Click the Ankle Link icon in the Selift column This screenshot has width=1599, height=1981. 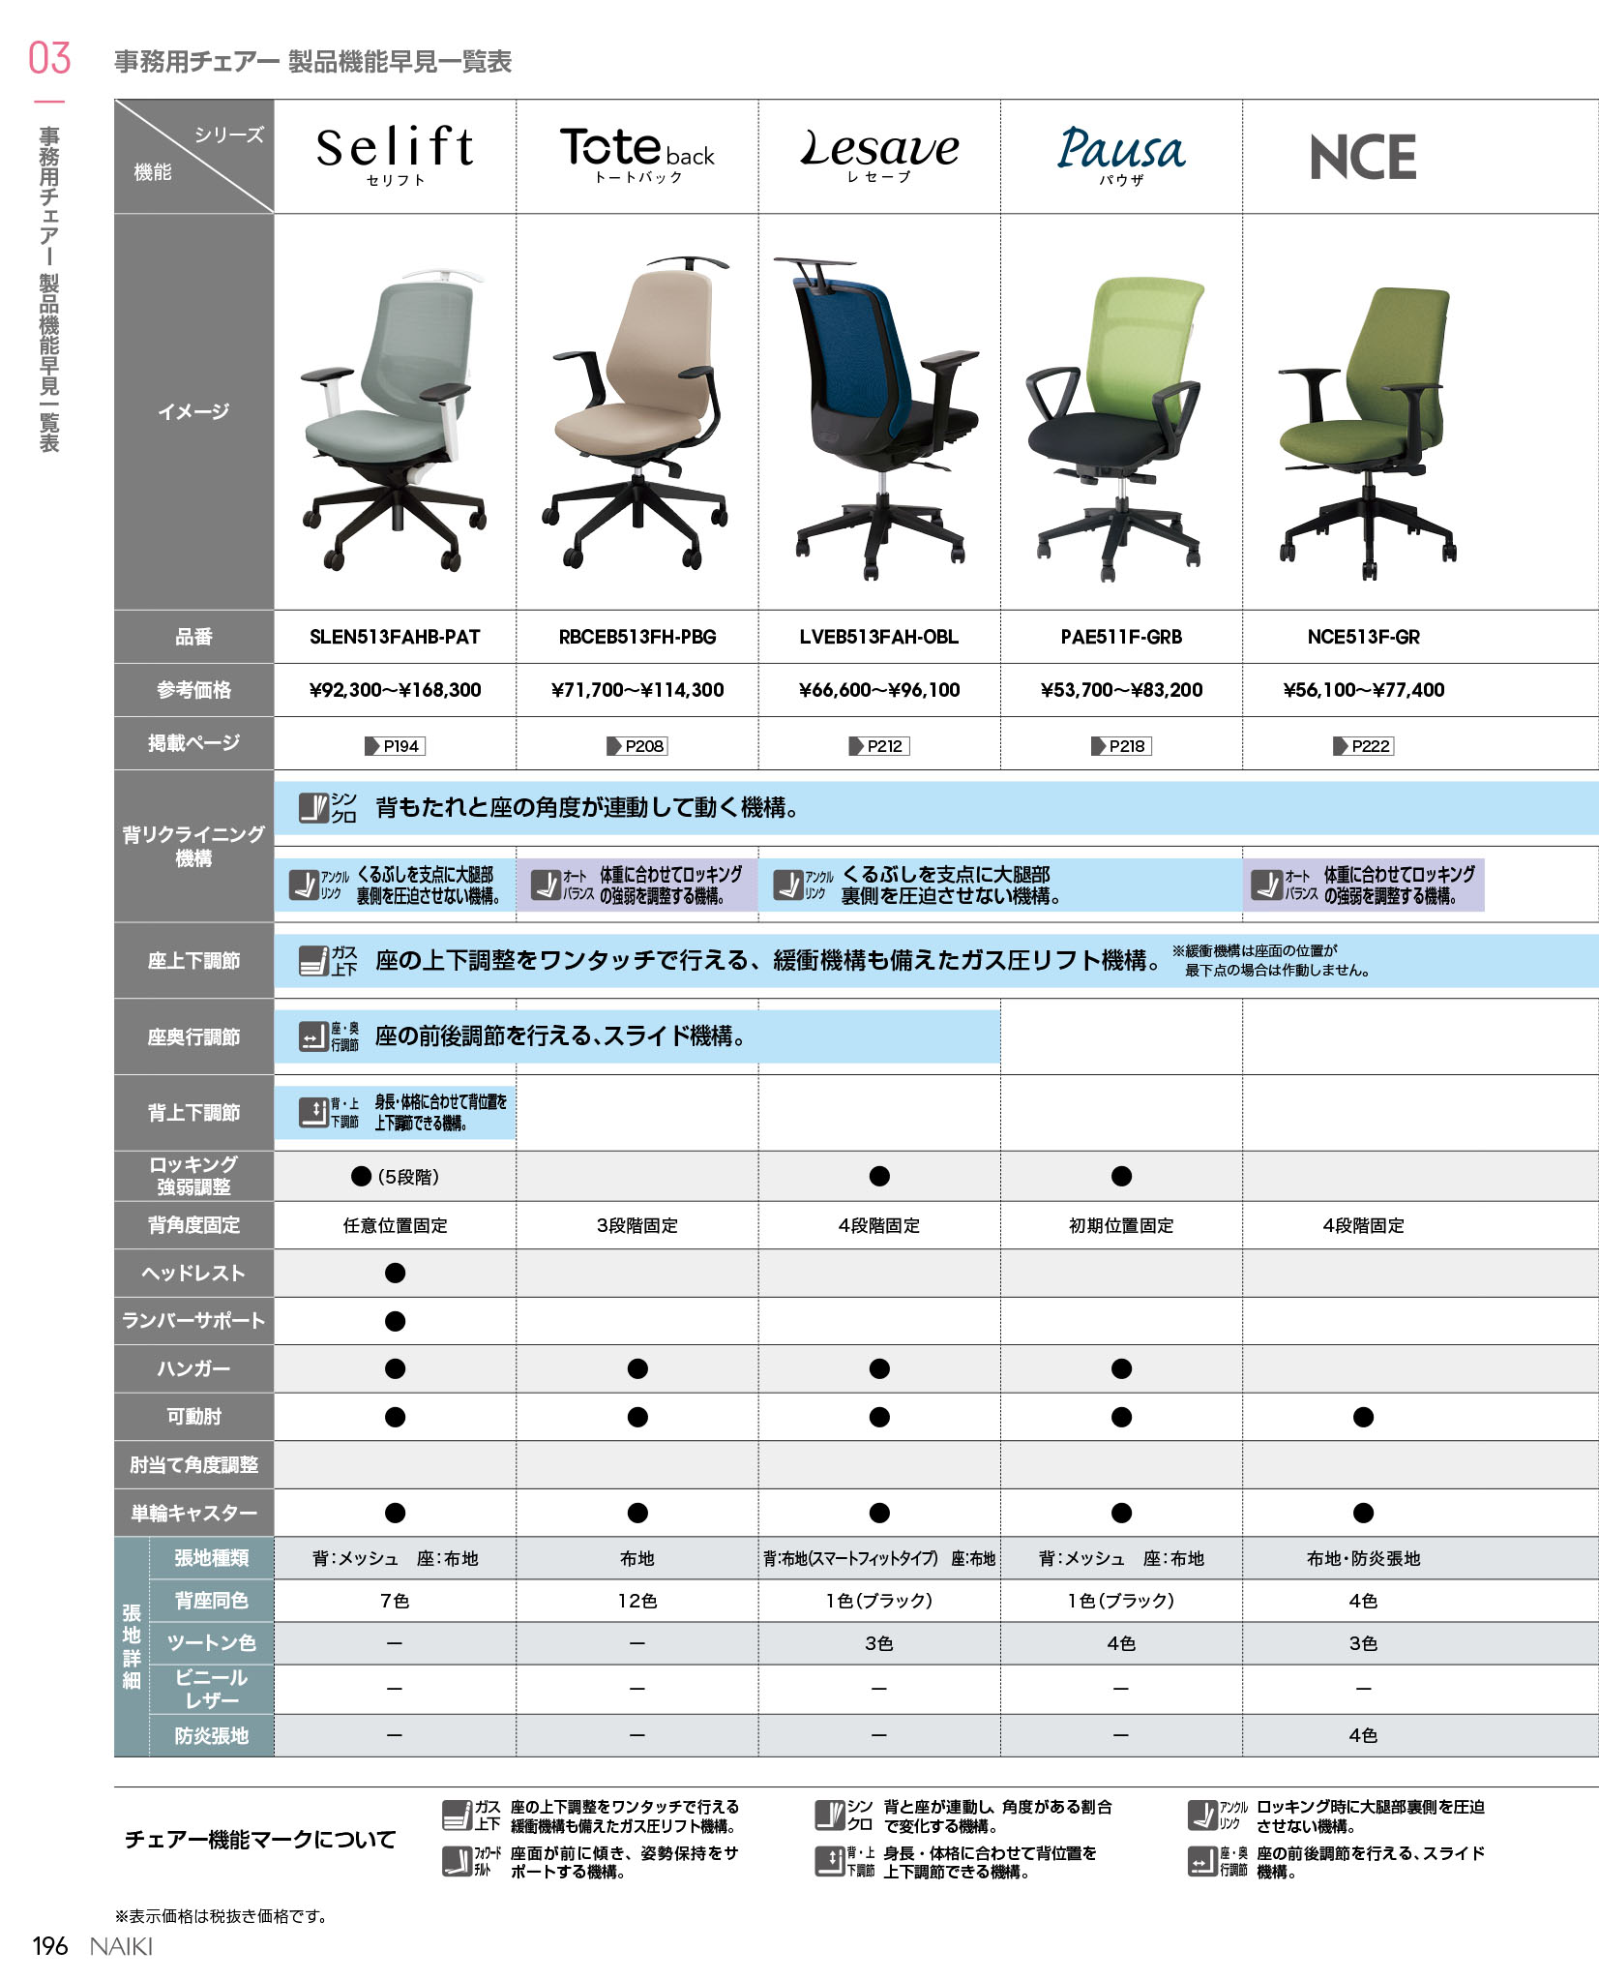tap(305, 885)
